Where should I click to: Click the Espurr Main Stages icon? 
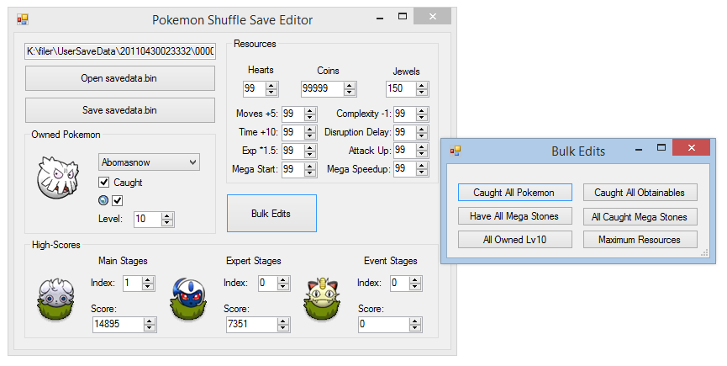(x=55, y=299)
